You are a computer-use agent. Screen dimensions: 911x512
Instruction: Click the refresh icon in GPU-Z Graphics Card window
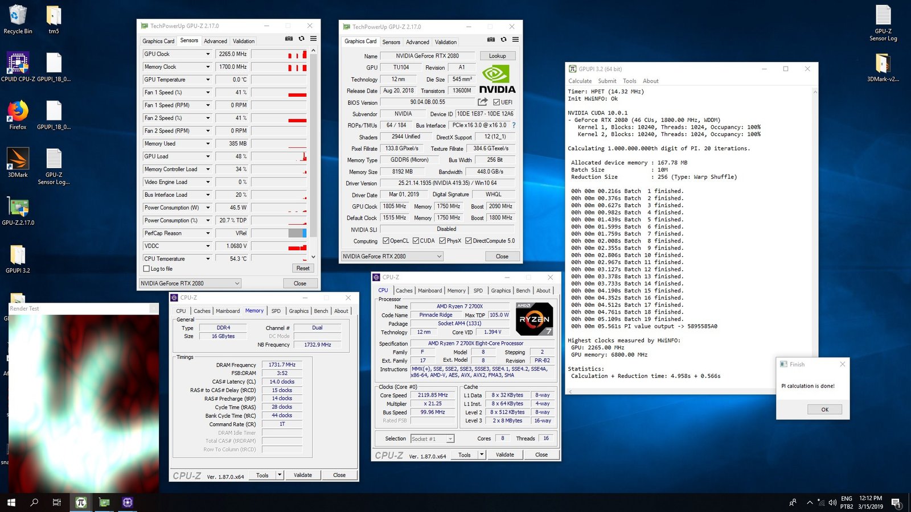click(503, 40)
